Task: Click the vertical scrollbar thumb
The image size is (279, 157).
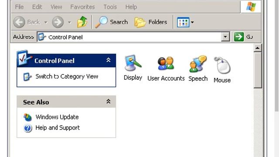Action: [x=258, y=70]
